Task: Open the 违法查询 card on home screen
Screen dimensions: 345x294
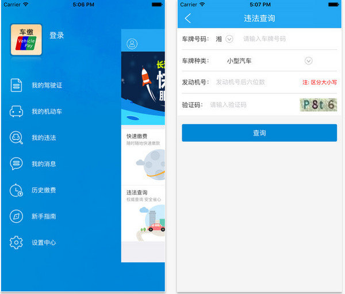Action: (143, 213)
